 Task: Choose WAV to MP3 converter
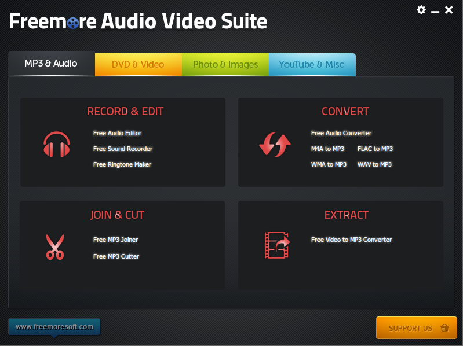[x=374, y=164]
